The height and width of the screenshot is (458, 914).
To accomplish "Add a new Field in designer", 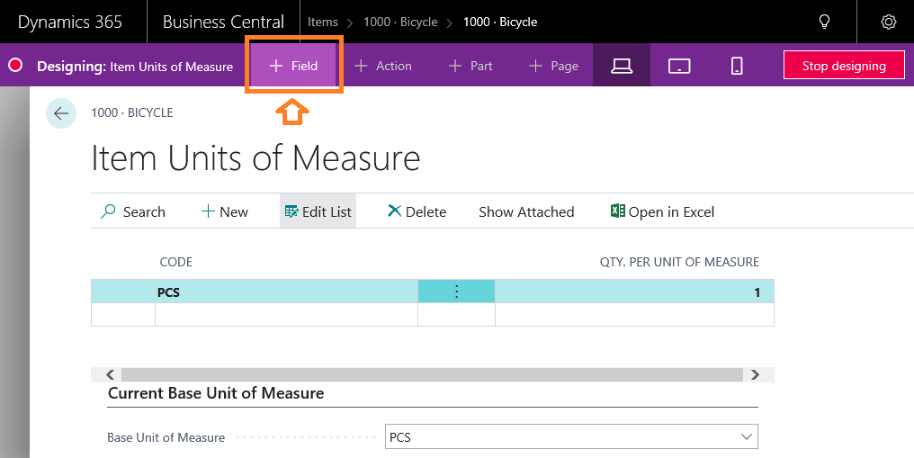I will point(294,66).
